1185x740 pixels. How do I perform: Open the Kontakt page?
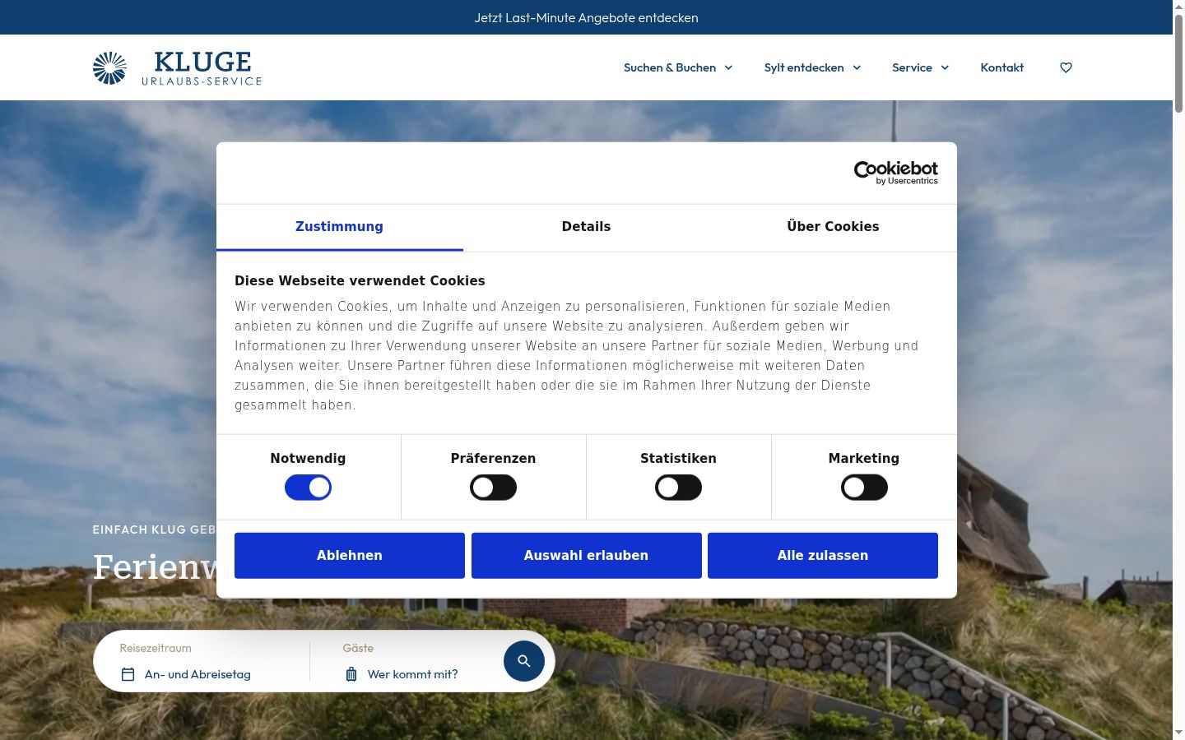[x=1001, y=67]
